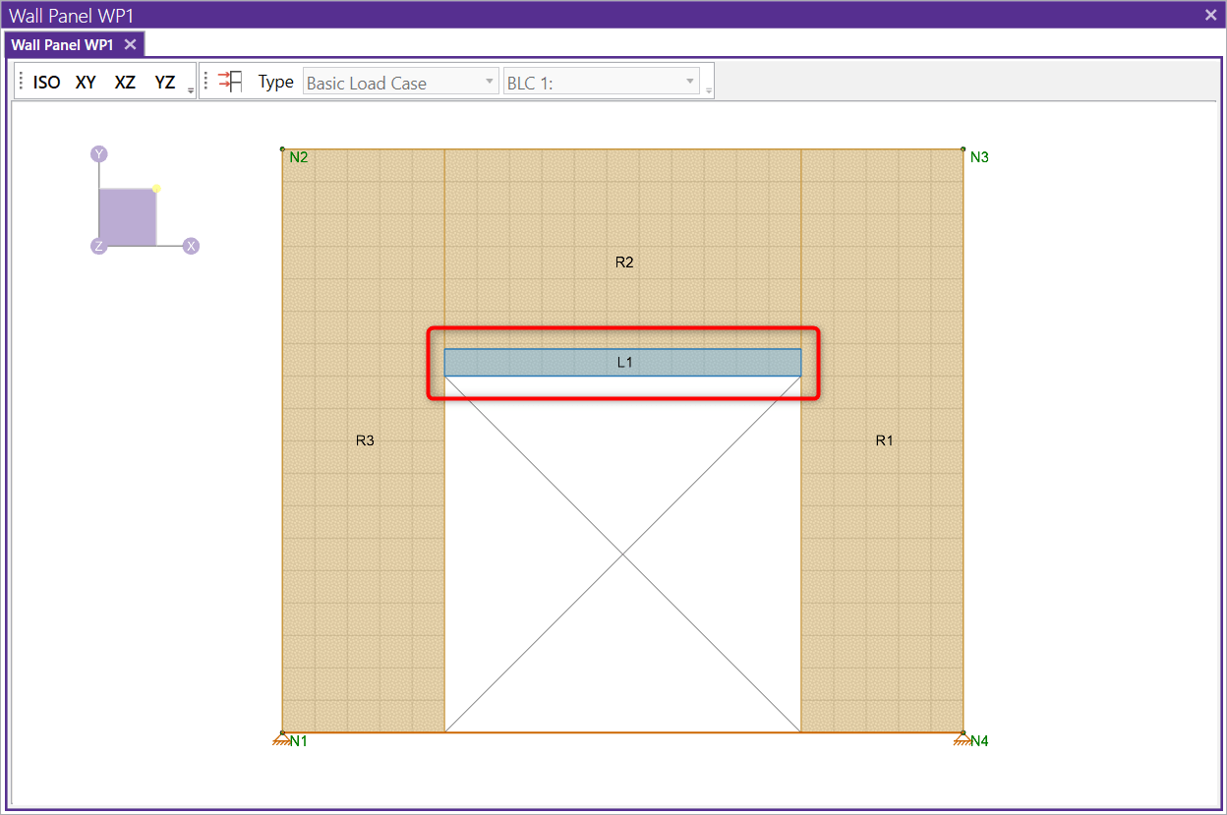Open the Basic Load Case type dropdown
This screenshot has width=1227, height=815.
pyautogui.click(x=400, y=83)
